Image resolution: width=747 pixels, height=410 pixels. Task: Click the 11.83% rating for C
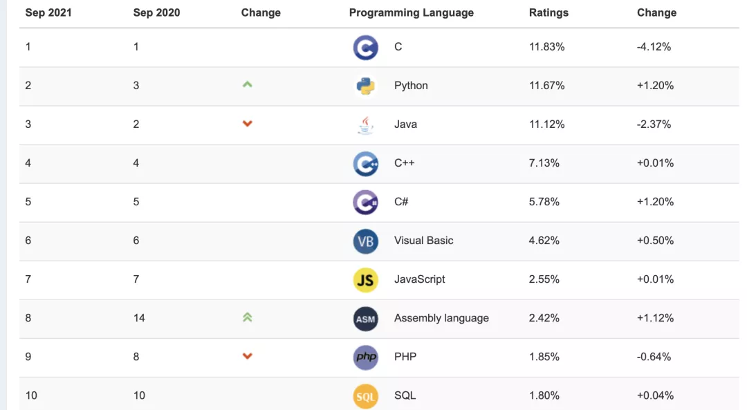click(x=547, y=47)
